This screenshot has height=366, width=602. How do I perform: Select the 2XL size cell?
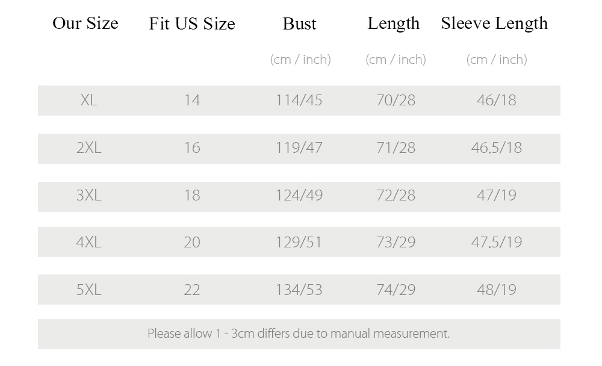(x=88, y=148)
